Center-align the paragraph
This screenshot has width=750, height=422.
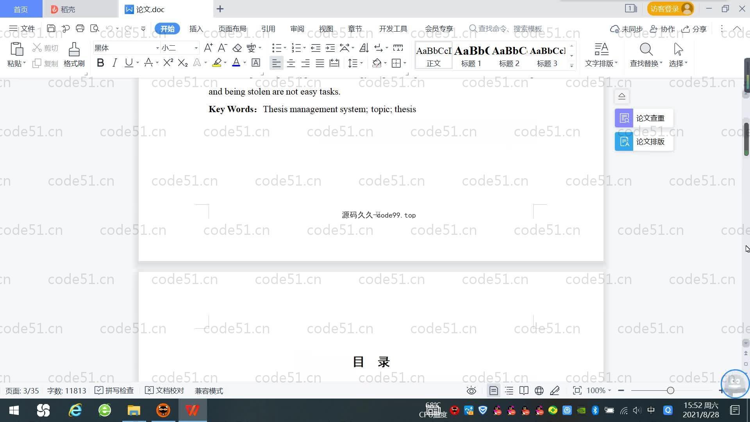coord(291,63)
